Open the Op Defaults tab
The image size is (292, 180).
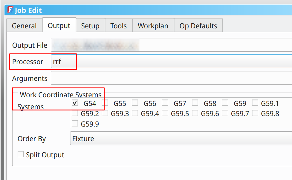click(198, 26)
